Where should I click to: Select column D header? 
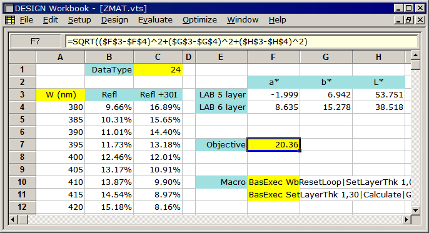(x=189, y=57)
